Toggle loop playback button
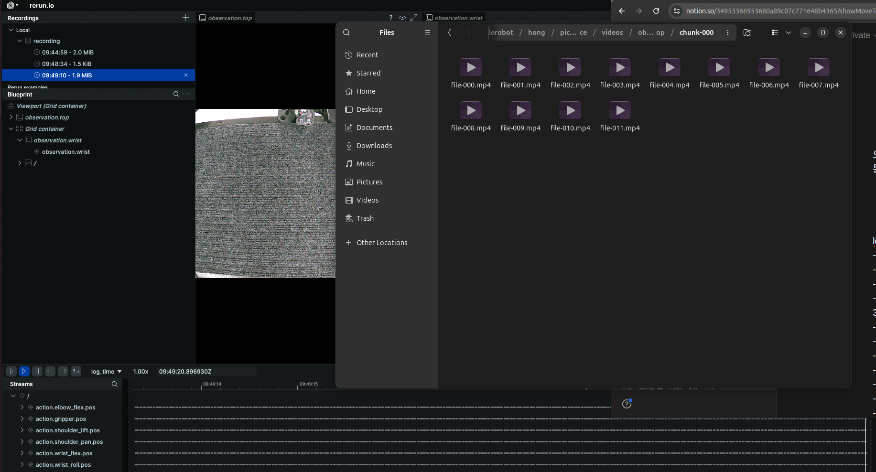The image size is (876, 472). [x=76, y=371]
